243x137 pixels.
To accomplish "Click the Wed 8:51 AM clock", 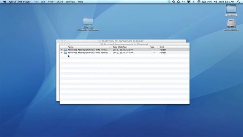I will pyautogui.click(x=227, y=2).
